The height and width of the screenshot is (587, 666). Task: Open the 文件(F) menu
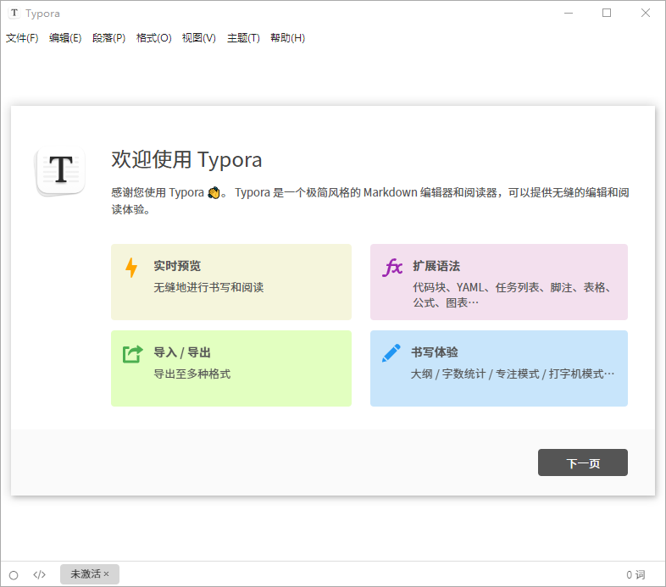(x=22, y=38)
